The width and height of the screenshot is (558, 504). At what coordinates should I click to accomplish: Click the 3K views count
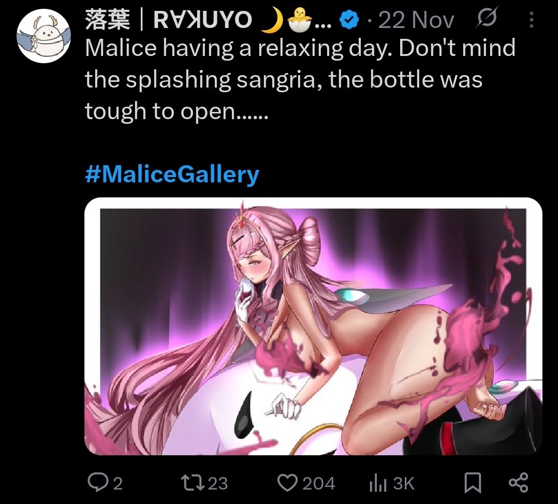click(x=404, y=484)
